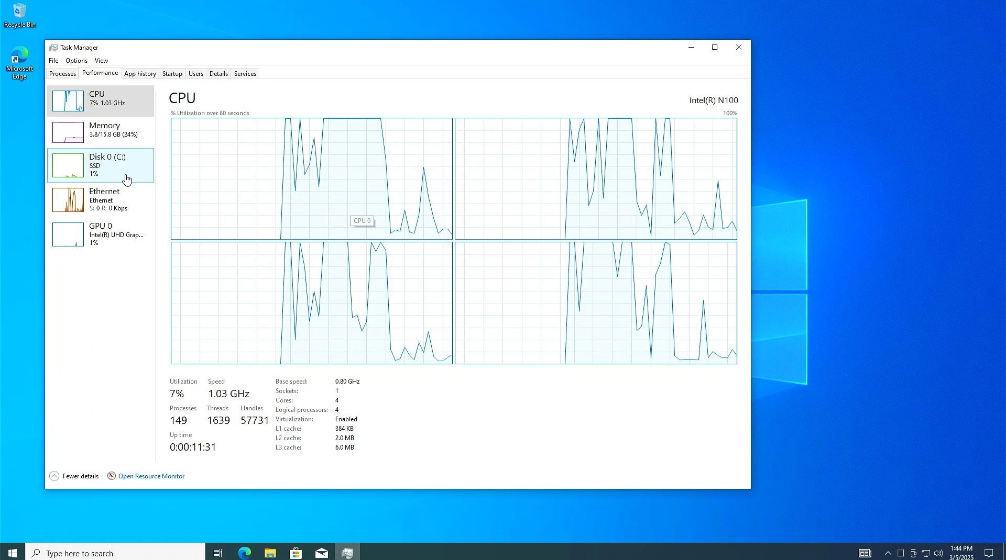Click the '% Utilization over 60 seconds' label
Image resolution: width=1006 pixels, height=560 pixels.
click(x=210, y=113)
